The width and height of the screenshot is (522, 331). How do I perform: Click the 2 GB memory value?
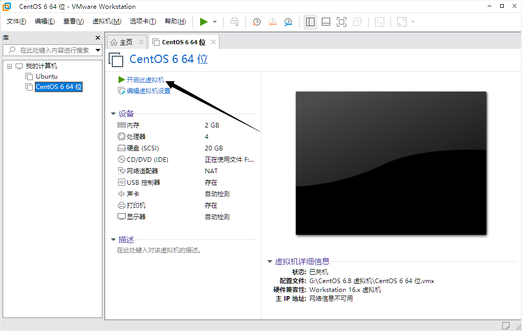point(212,125)
